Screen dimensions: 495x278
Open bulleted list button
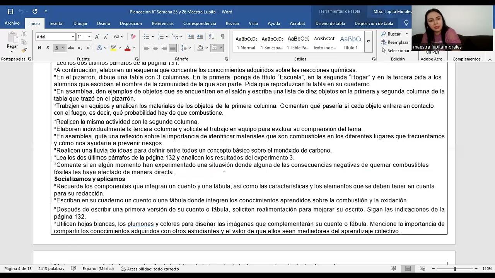pyautogui.click(x=147, y=37)
